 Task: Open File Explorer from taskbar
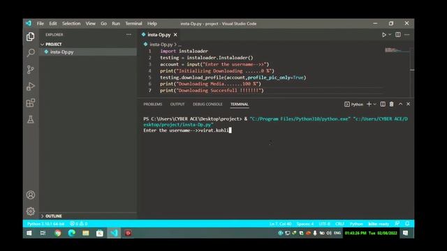coord(85,233)
